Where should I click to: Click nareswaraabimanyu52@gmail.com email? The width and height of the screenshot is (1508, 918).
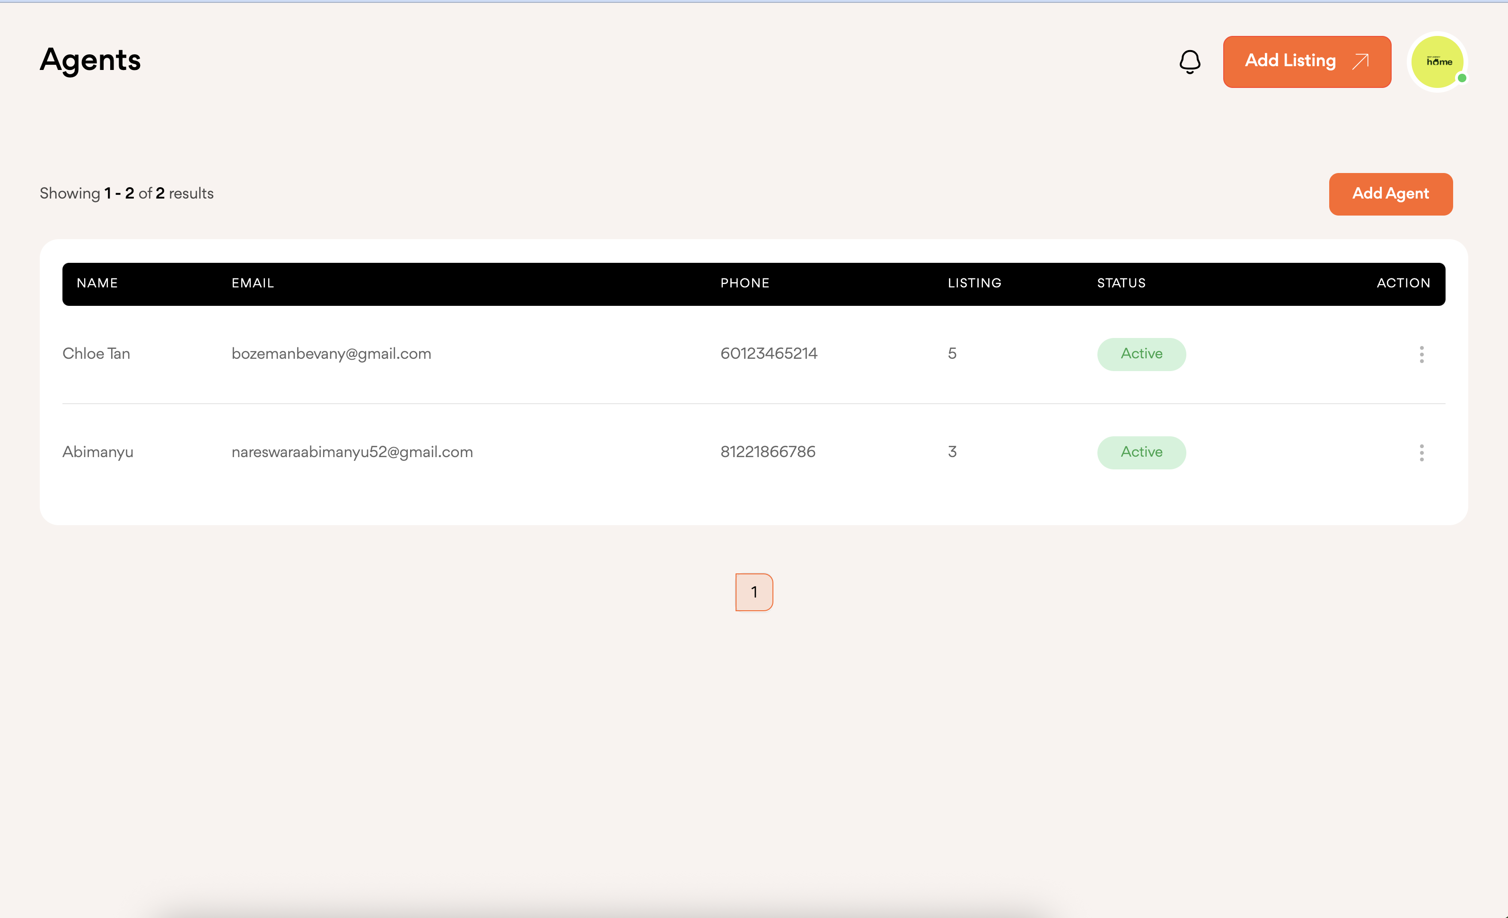coord(352,452)
